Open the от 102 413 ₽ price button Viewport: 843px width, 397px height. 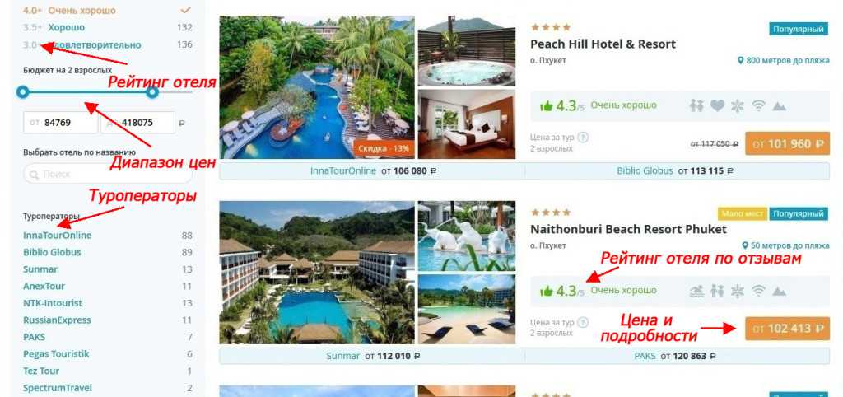pyautogui.click(x=787, y=329)
